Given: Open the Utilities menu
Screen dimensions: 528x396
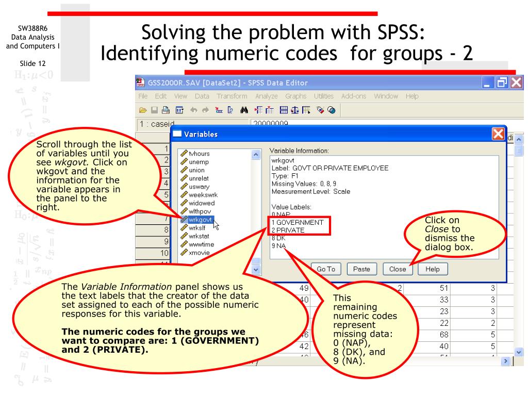Looking at the screenshot, I should point(324,96).
